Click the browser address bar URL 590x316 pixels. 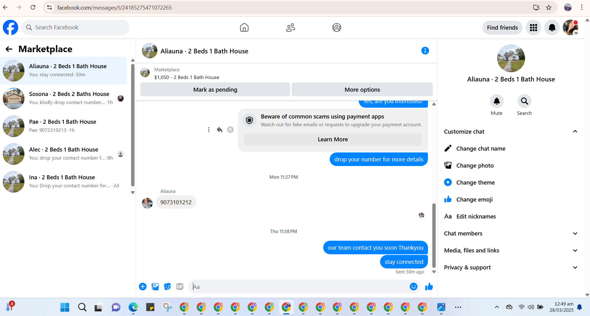pyautogui.click(x=114, y=7)
